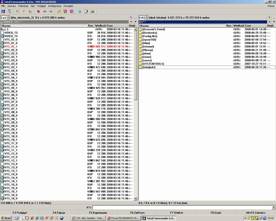
Task: Sort left panel by Wielkość column
Action: (100, 26)
